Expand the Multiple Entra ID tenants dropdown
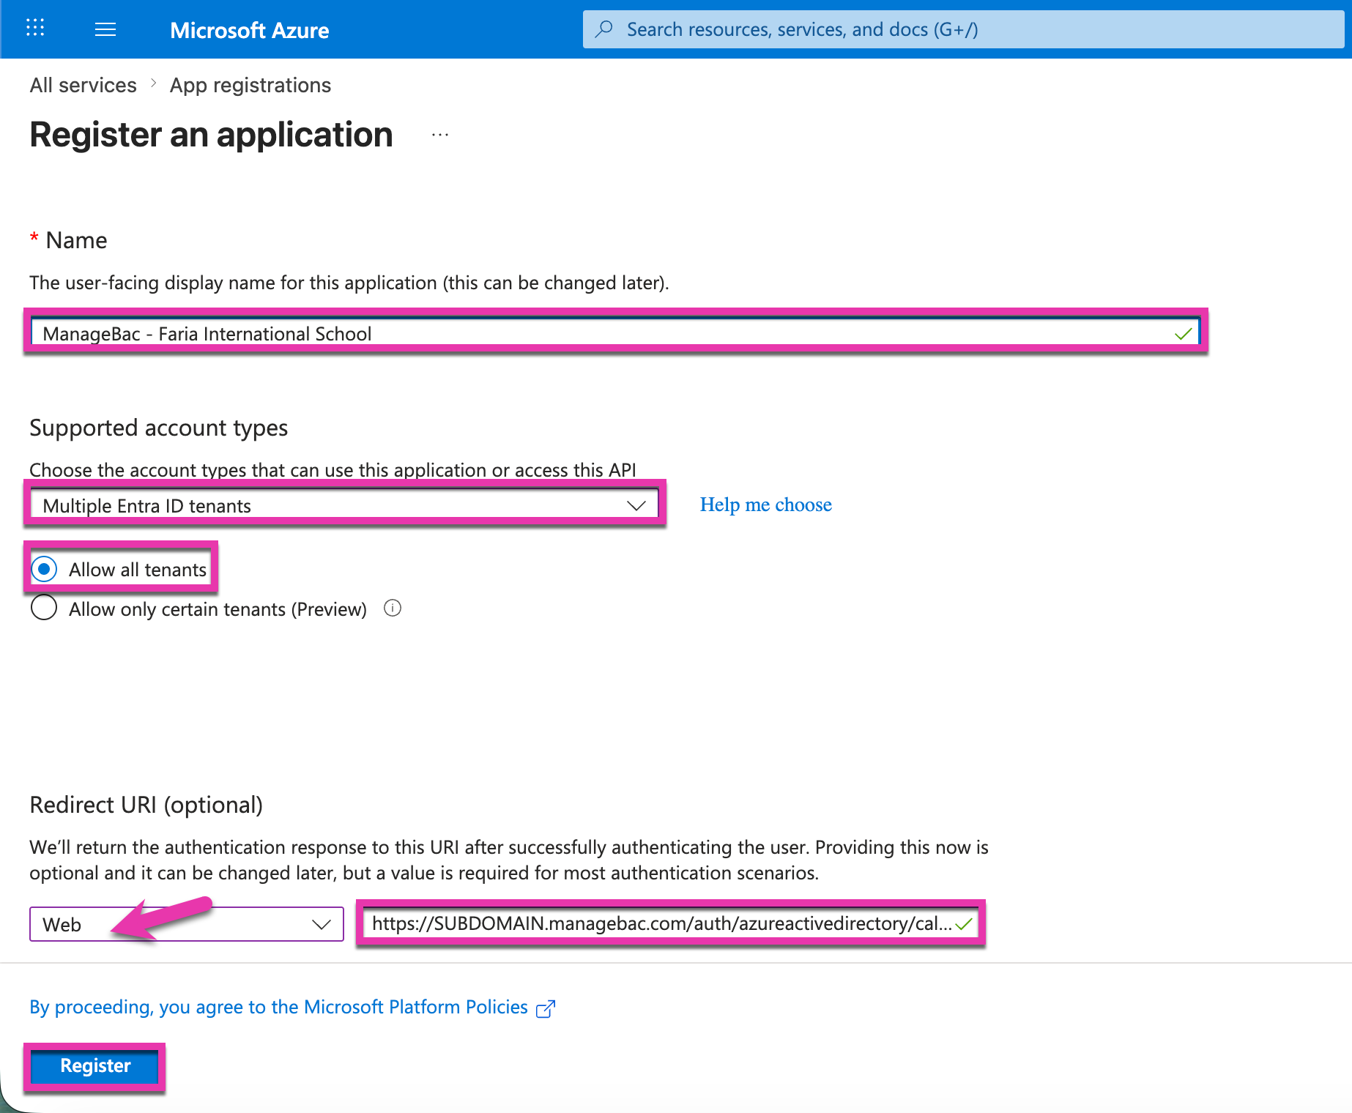 (x=344, y=505)
